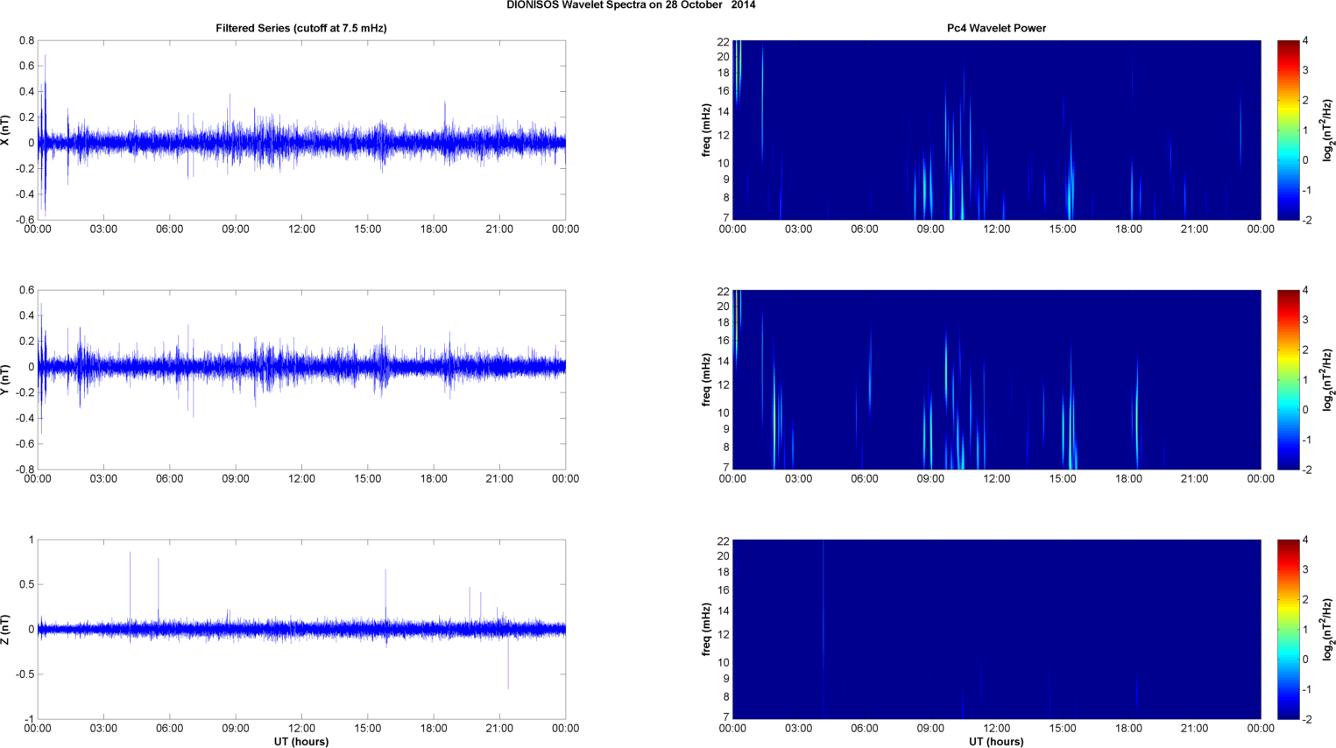Select the Y component filtered time series plot
The width and height of the screenshot is (1336, 748).
point(301,379)
